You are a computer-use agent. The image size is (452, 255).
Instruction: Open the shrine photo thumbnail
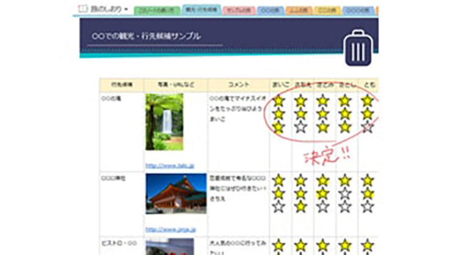(176, 194)
